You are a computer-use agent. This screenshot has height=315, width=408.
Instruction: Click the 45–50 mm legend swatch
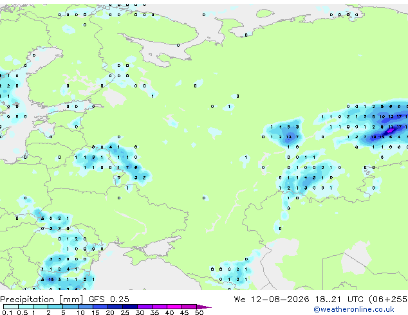189,307
